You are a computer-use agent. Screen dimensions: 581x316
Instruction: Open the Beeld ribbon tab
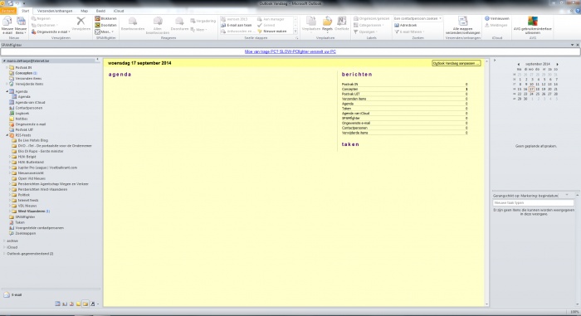(100, 11)
